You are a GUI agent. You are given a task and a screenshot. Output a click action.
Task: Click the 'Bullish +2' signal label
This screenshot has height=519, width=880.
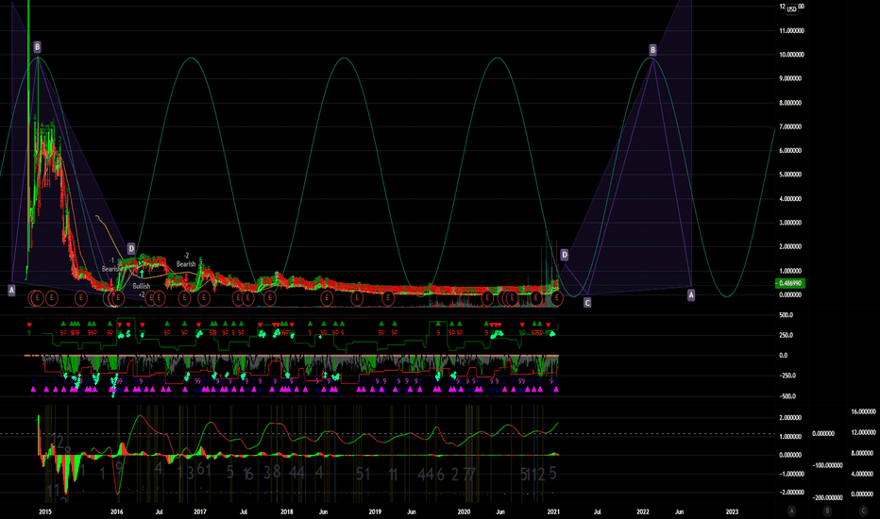(x=142, y=290)
